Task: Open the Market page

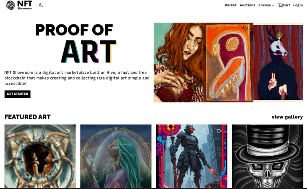Action: coord(230,5)
